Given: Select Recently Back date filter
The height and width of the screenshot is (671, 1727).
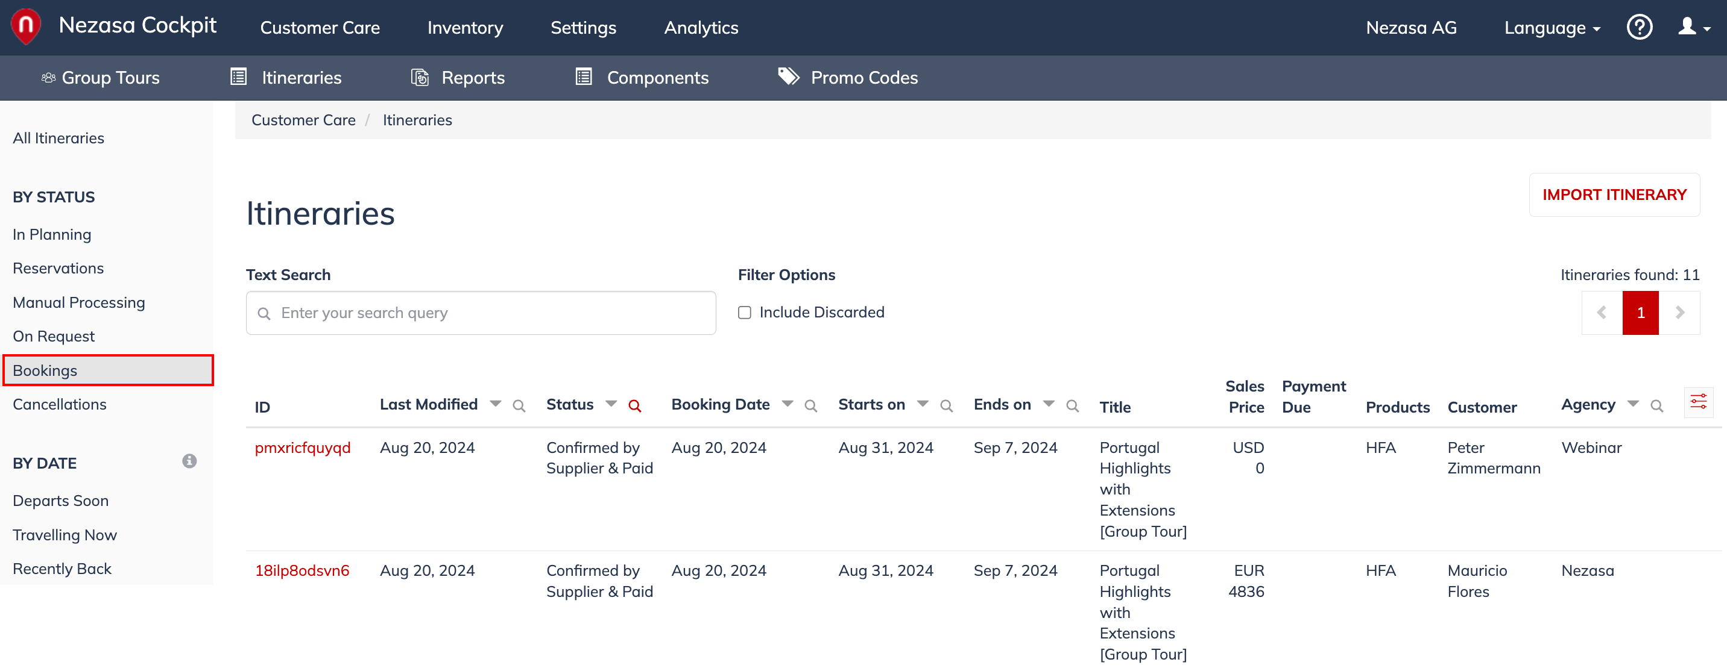Looking at the screenshot, I should pos(62,569).
